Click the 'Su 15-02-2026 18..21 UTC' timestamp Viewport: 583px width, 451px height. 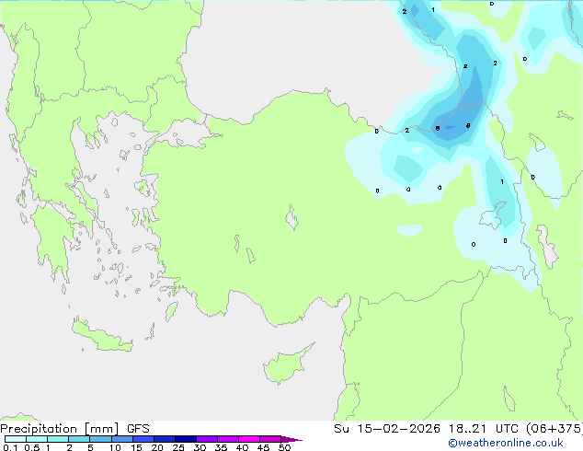(x=428, y=429)
